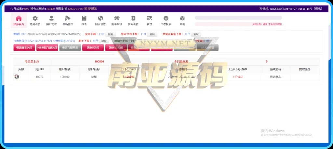Click user avatar in row 19277
Image resolution: width=333 pixels, height=149 pixels.
tap(16, 77)
